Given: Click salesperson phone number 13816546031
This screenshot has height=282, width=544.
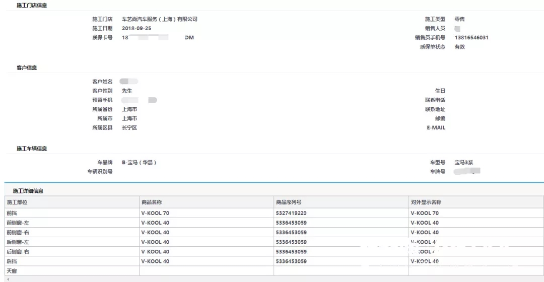Looking at the screenshot, I should 471,38.
